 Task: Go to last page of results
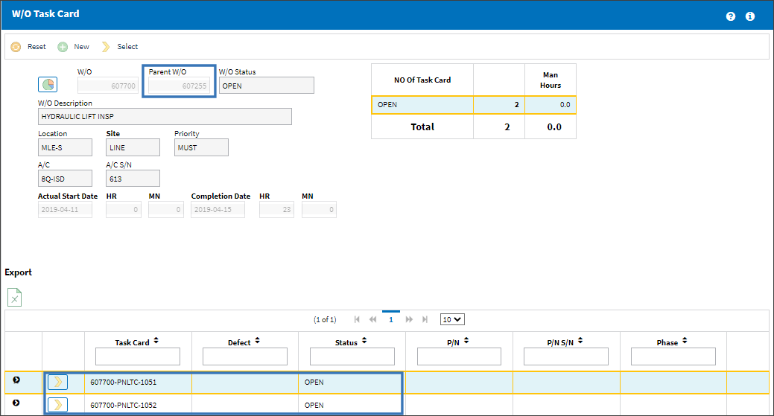[x=425, y=319]
